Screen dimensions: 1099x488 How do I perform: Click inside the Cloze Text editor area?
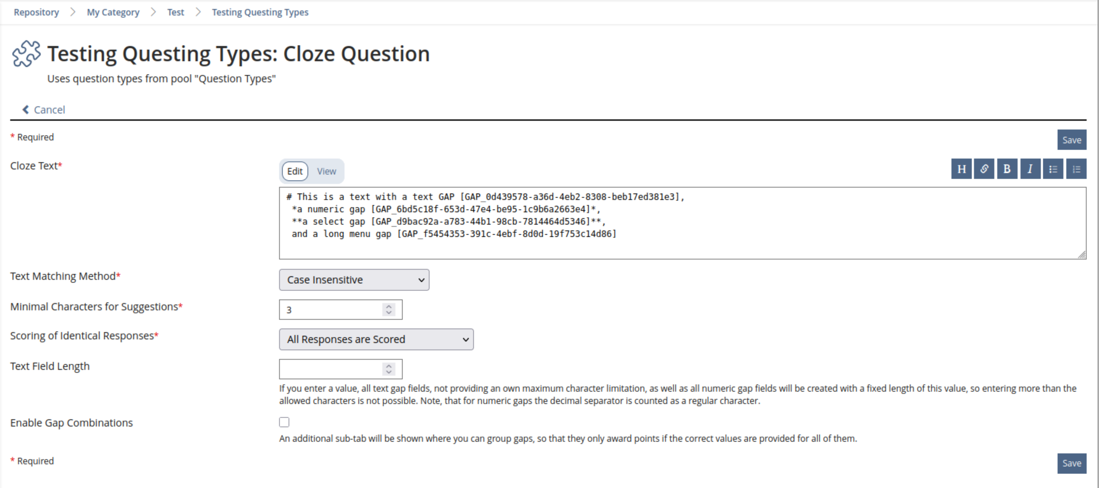click(x=683, y=223)
